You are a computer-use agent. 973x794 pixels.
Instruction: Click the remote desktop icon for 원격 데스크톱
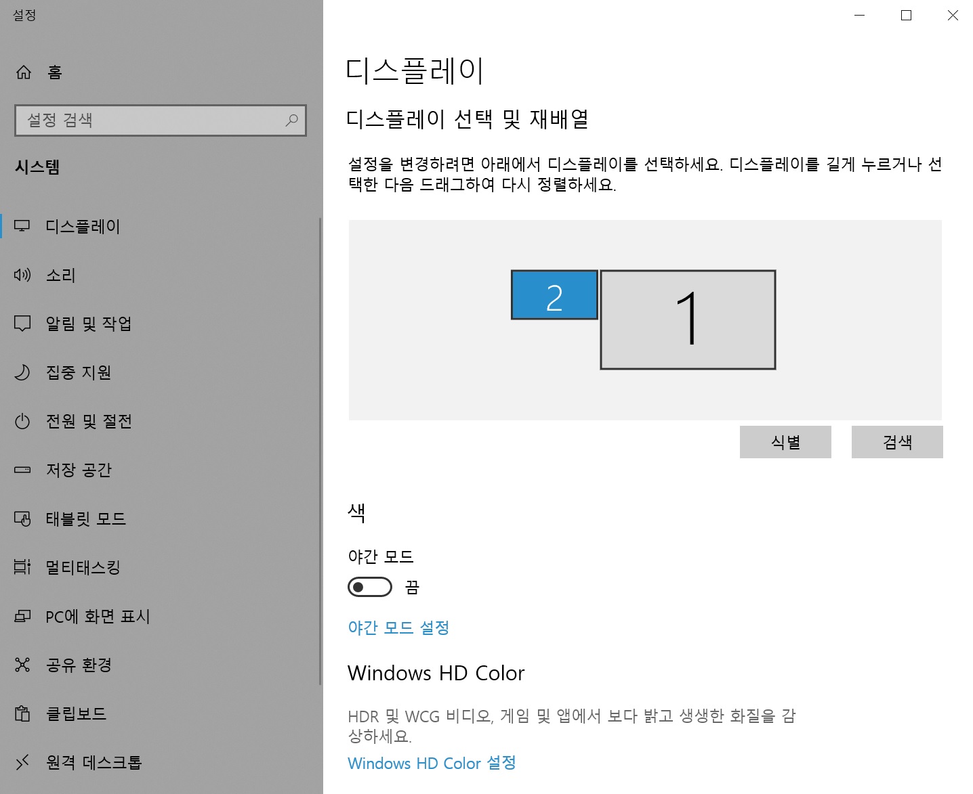click(x=22, y=762)
